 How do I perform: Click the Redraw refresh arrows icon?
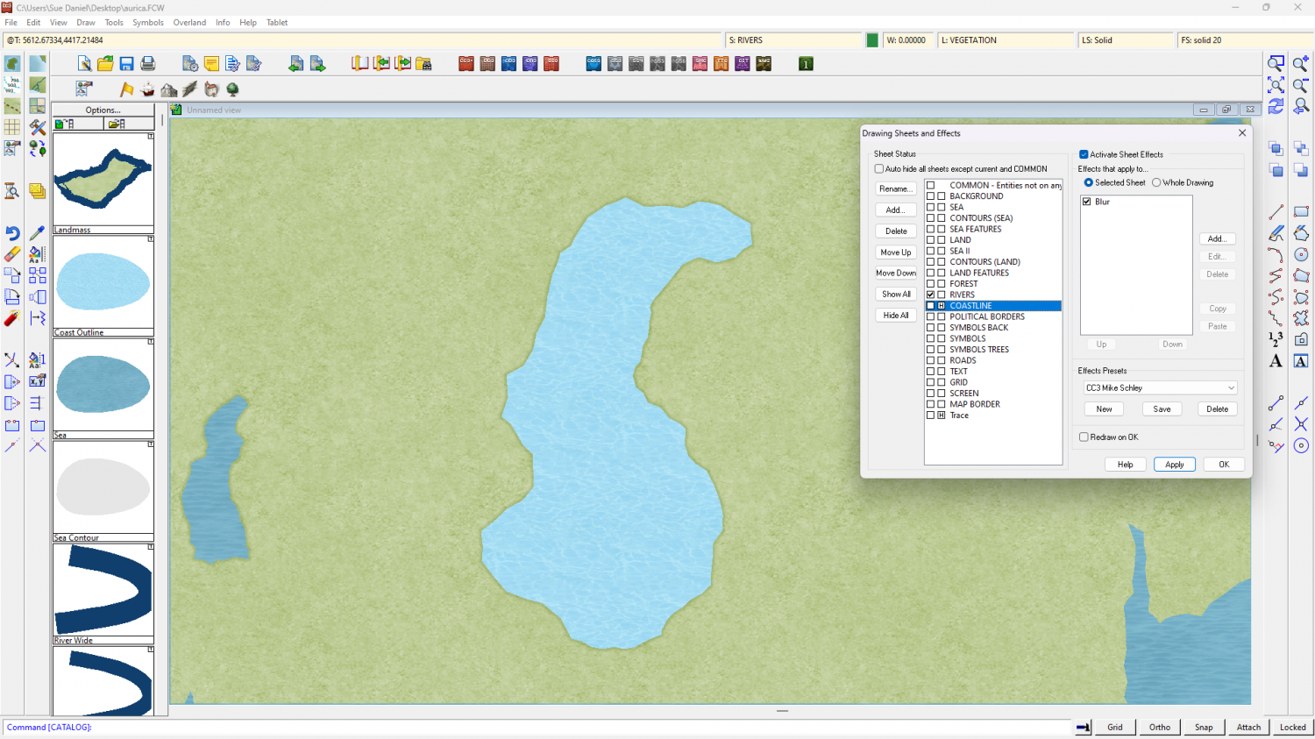(x=1276, y=106)
